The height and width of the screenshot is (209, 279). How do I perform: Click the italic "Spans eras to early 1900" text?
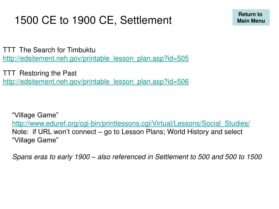(x=51, y=157)
